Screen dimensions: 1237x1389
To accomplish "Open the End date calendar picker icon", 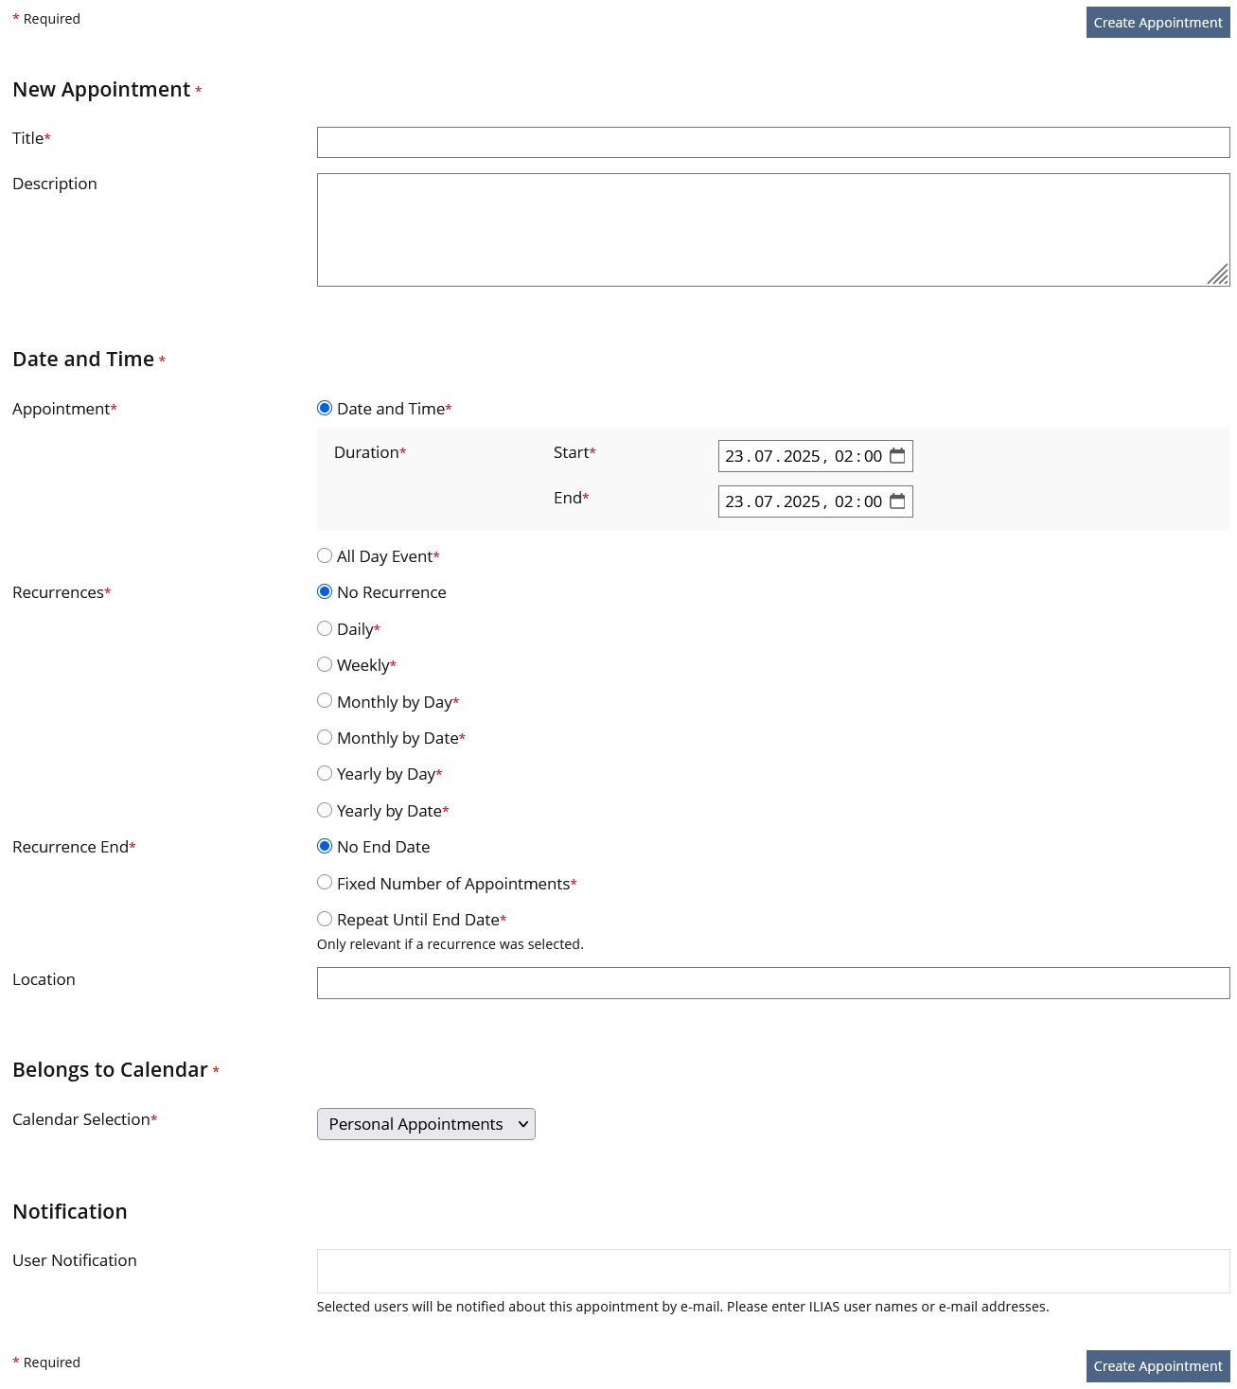I will [897, 501].
